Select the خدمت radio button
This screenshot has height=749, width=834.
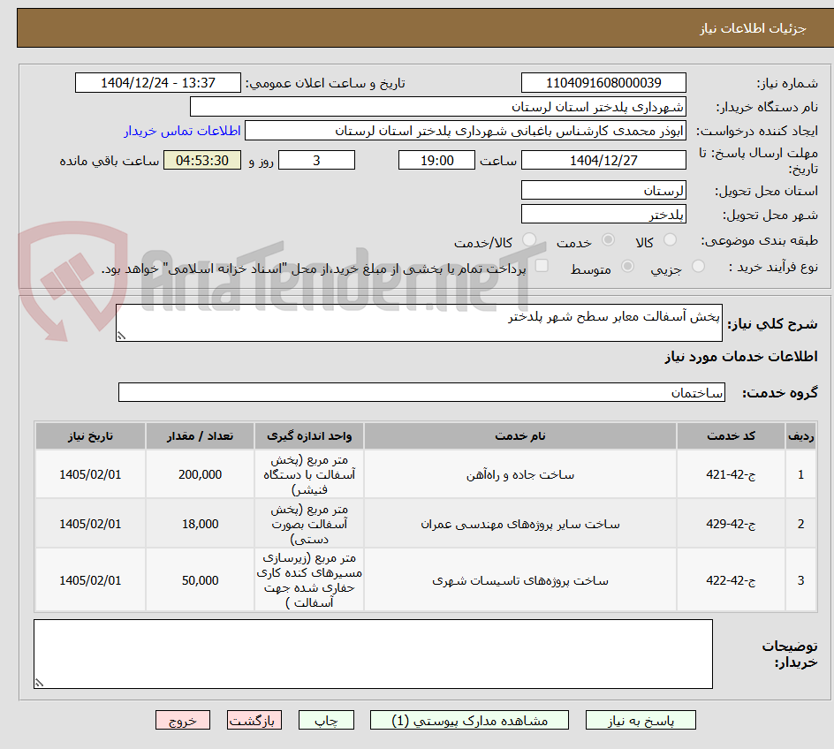pyautogui.click(x=608, y=239)
